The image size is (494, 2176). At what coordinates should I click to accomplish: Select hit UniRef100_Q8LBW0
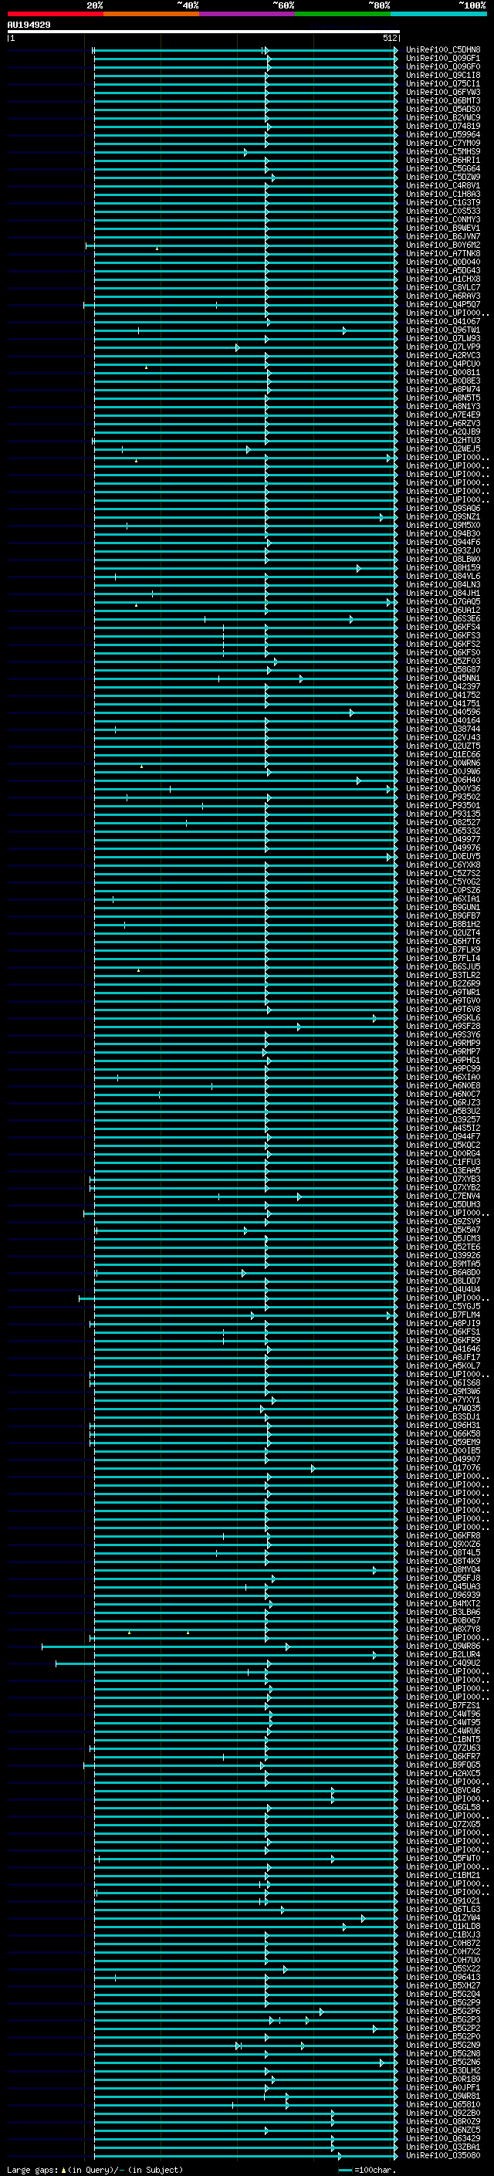pos(443,559)
